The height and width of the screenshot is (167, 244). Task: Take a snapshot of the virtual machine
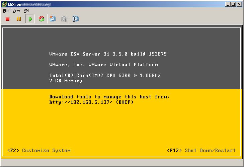pyautogui.click(x=53, y=19)
